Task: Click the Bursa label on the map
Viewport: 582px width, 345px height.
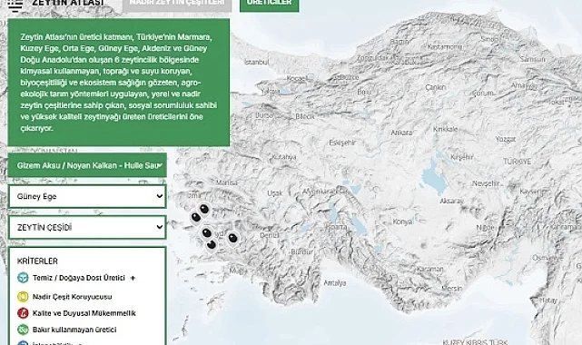Action: point(264,115)
